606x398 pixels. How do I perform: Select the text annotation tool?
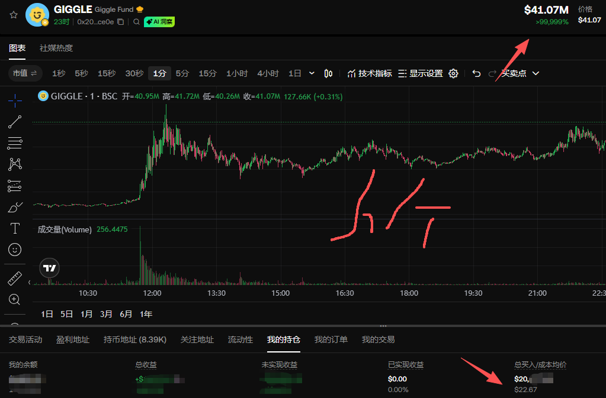click(x=15, y=228)
